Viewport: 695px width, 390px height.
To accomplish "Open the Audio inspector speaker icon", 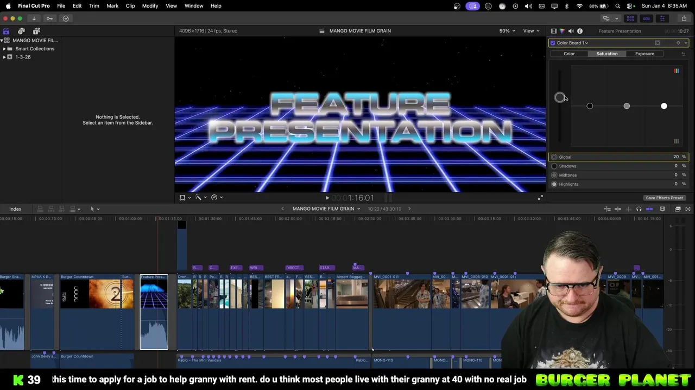I will [571, 31].
